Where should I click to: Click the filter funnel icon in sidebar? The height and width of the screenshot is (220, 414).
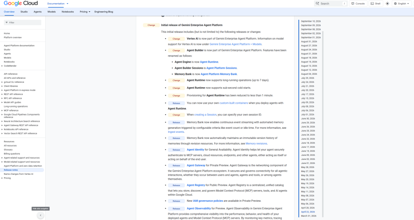6,22
